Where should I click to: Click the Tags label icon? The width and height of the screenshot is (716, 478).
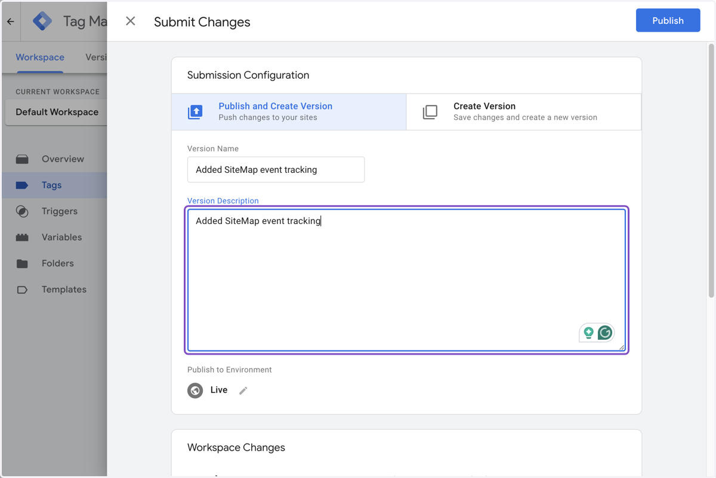(22, 185)
